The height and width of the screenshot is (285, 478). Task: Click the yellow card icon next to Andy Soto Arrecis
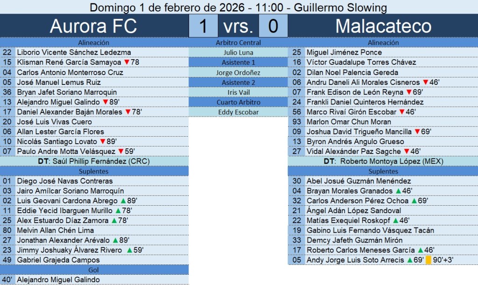coord(429,260)
